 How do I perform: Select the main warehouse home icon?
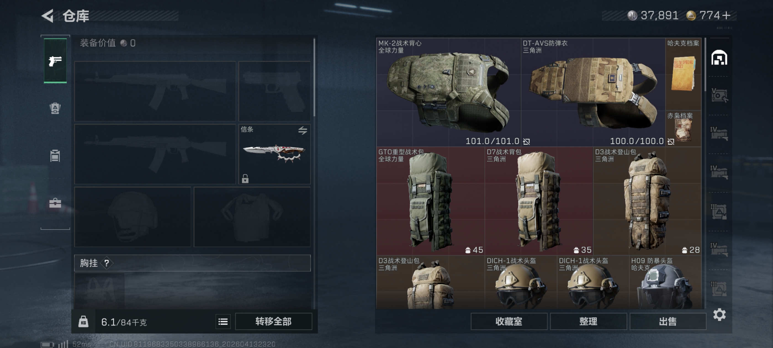(719, 58)
